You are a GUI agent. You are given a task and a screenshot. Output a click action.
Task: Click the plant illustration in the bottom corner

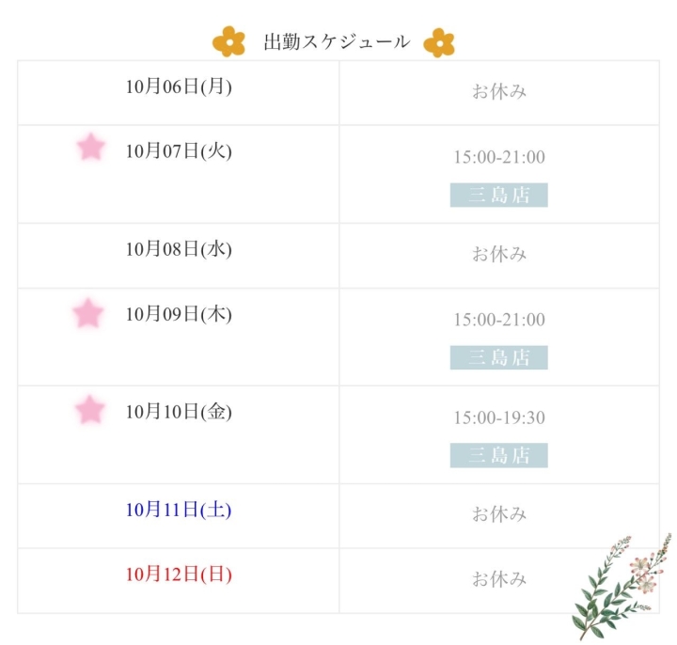click(621, 585)
